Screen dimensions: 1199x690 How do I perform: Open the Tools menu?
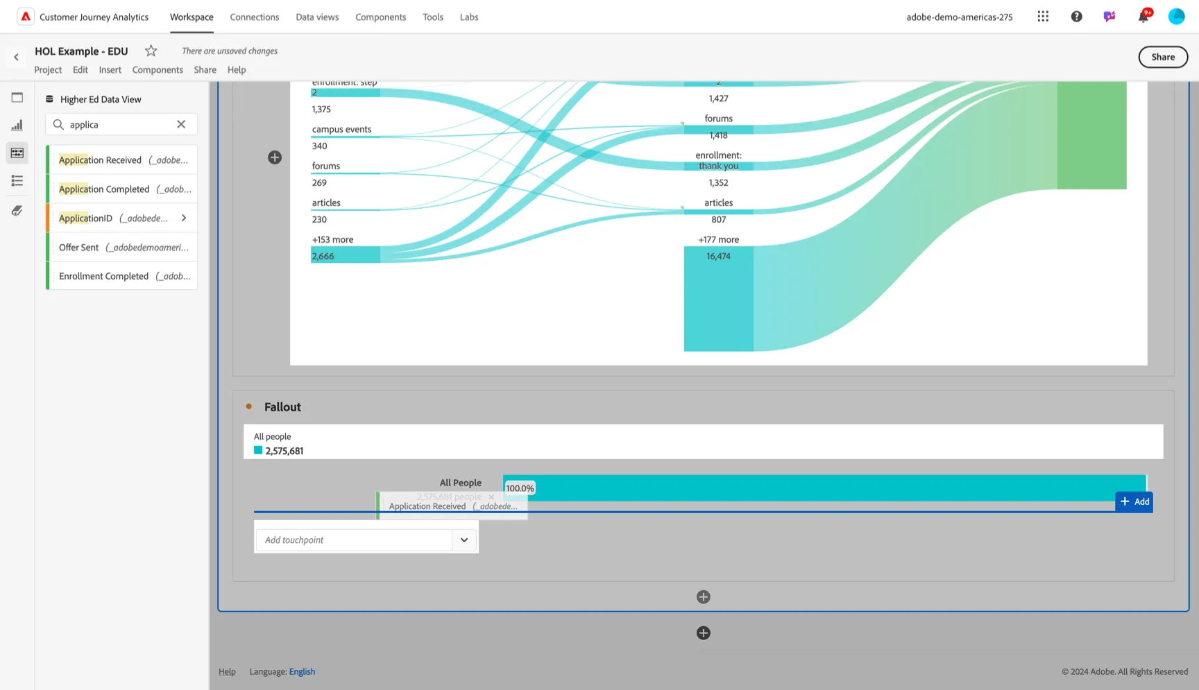pyautogui.click(x=433, y=17)
